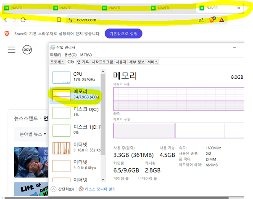Open news photo of person in raincoat
253x199 pixels.
tap(31, 162)
